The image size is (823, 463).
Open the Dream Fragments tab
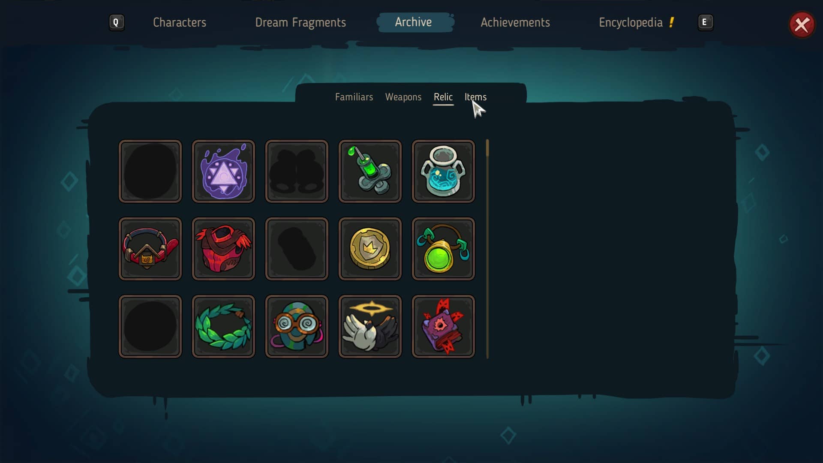[300, 22]
